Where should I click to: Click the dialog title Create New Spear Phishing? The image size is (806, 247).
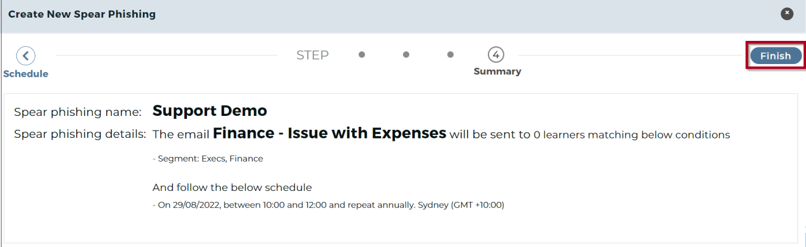[82, 14]
